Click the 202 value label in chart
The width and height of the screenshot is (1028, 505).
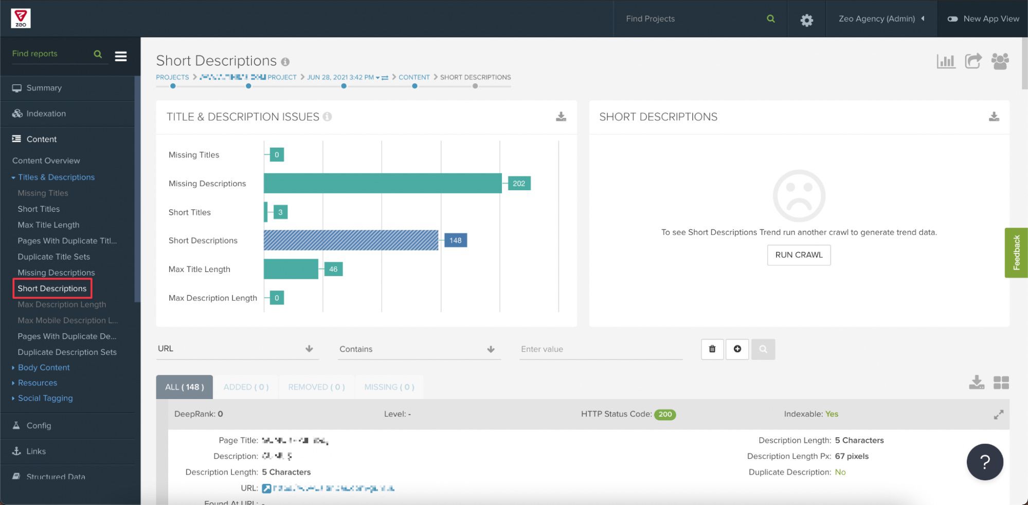coord(519,184)
